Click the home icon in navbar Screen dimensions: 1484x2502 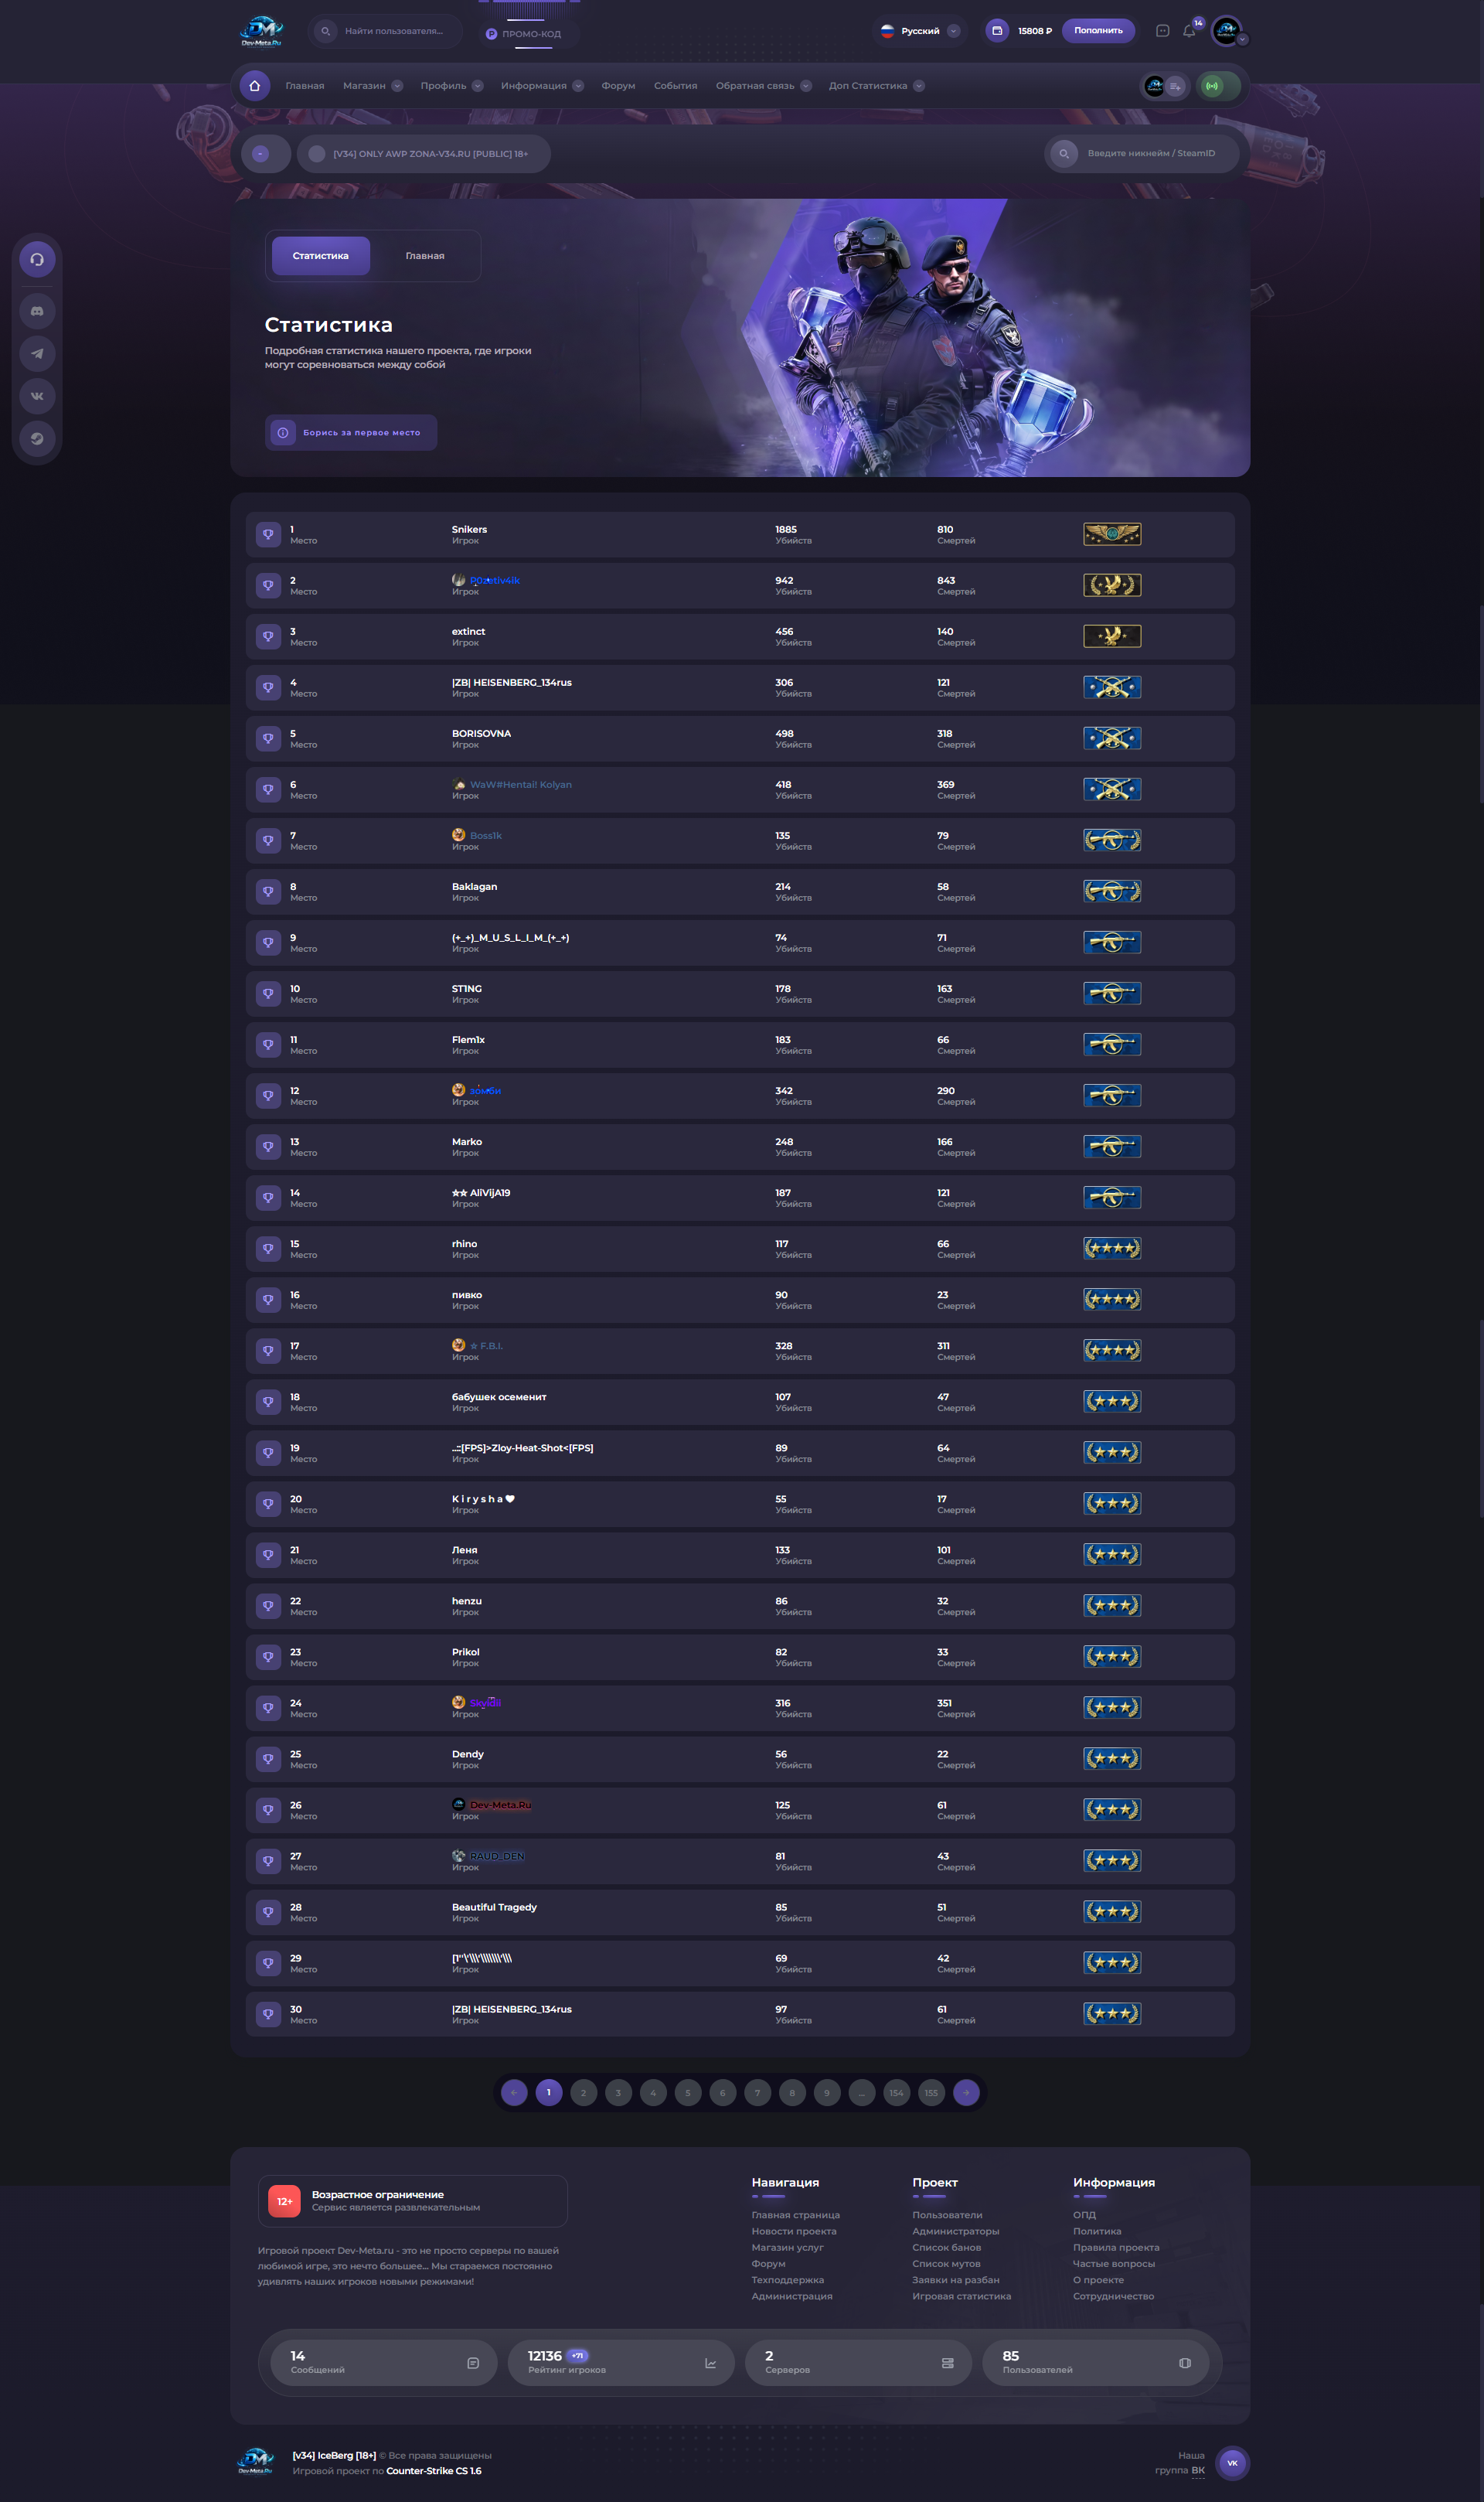click(255, 86)
